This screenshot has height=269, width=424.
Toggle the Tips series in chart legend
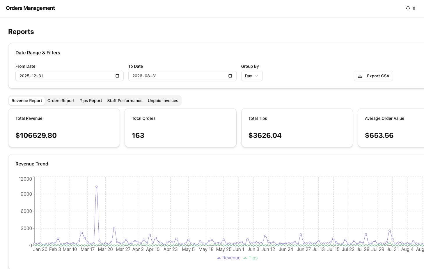click(x=251, y=258)
